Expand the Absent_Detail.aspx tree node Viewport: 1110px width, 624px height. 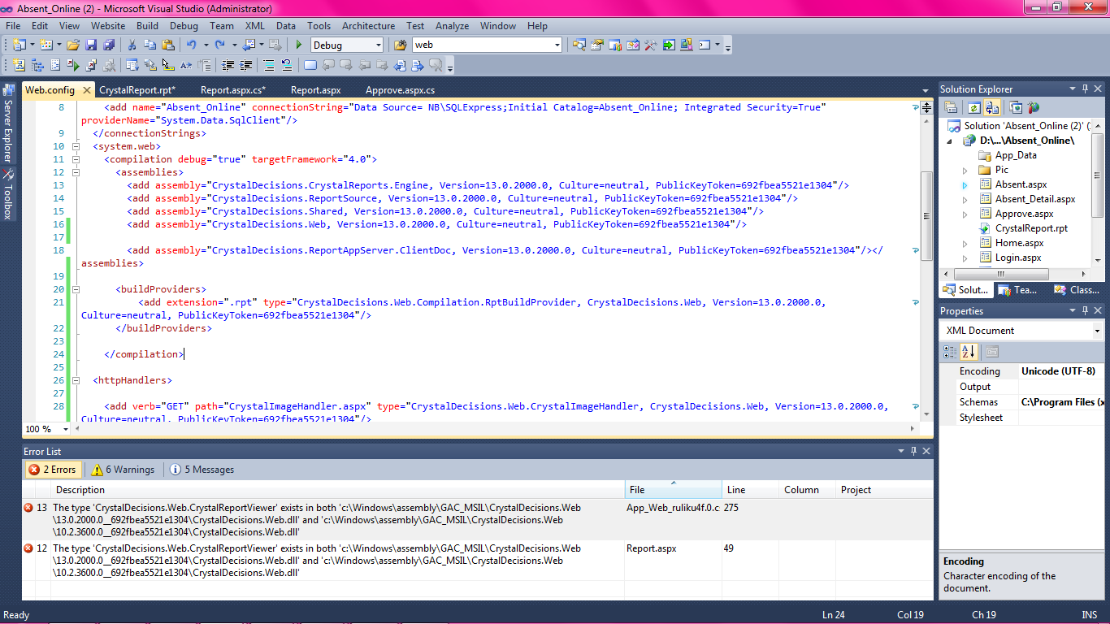(x=965, y=200)
